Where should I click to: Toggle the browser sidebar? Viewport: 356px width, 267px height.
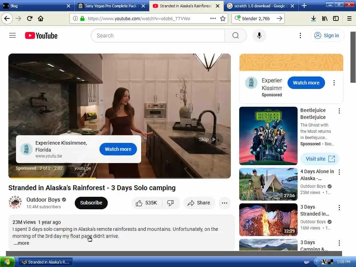point(336,18)
